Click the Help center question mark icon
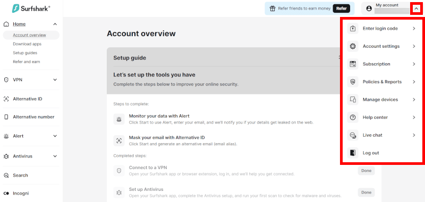 353,117
